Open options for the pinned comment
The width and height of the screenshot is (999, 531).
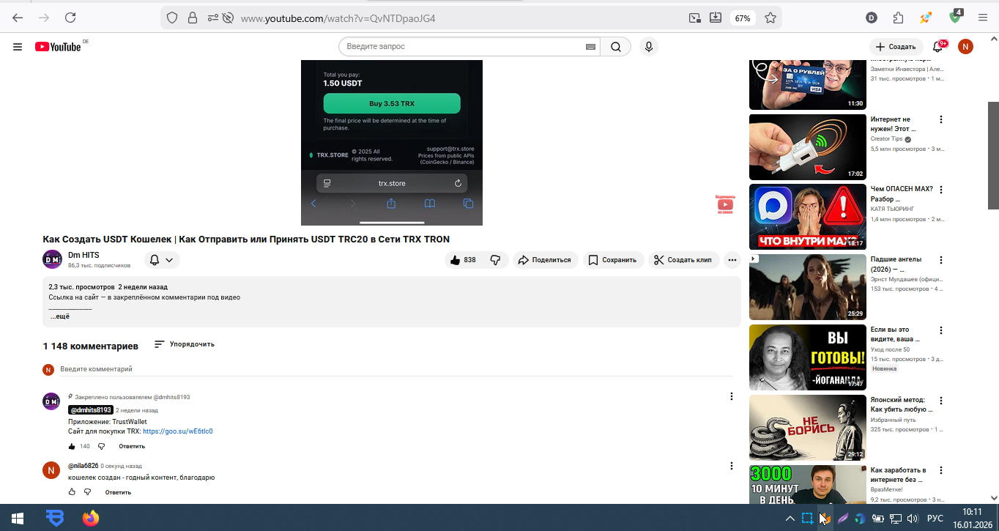(731, 396)
